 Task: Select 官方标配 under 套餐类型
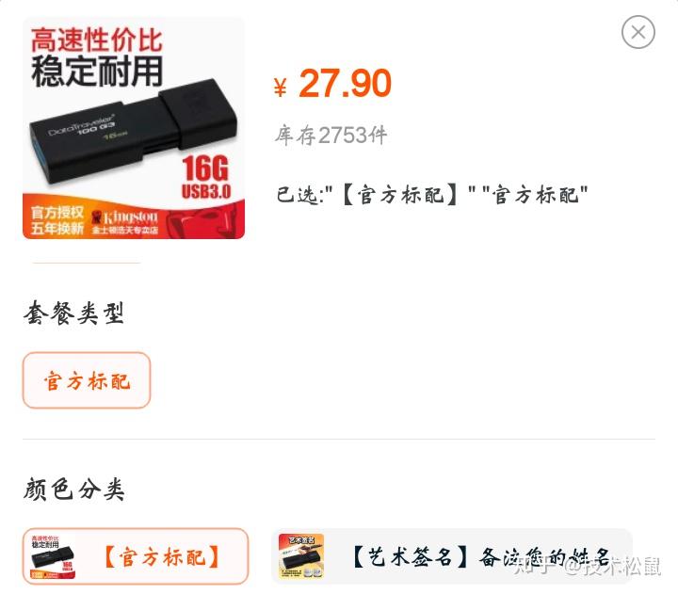pos(87,380)
